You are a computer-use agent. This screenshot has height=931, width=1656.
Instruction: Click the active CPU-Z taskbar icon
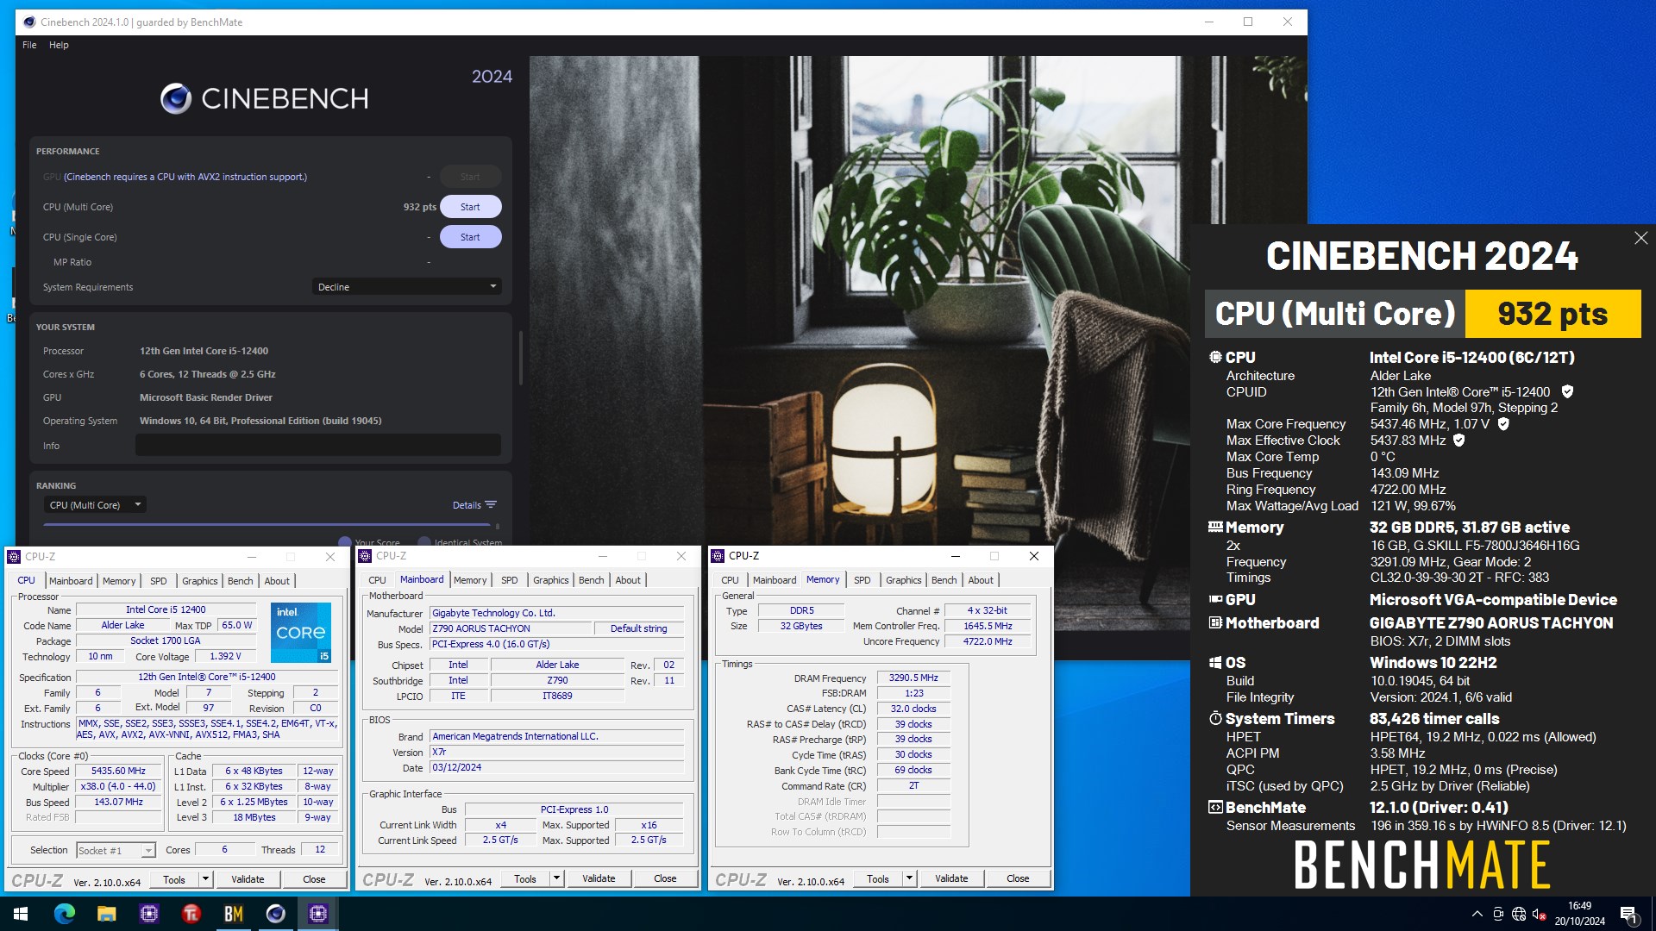tap(318, 914)
